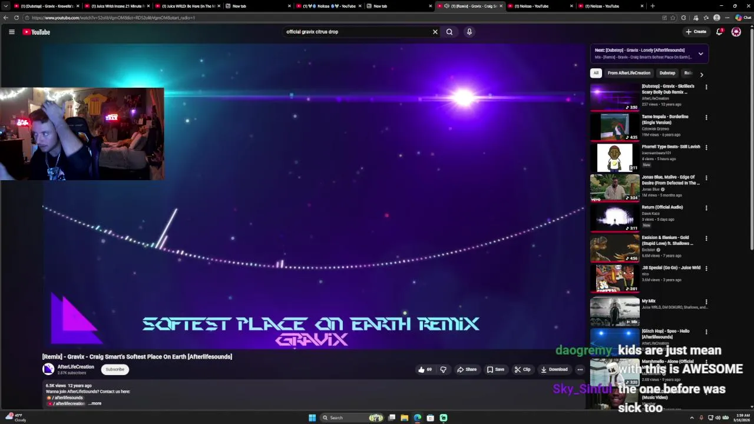Open the Microsoft Store taskbar icon
Viewport: 754px width, 424px height.
pos(431,418)
